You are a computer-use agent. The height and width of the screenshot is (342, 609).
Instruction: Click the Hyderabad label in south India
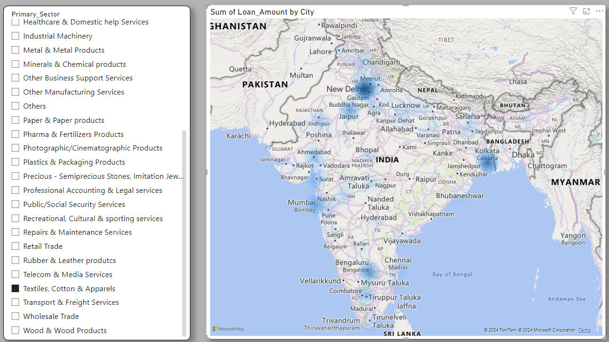[379, 218]
